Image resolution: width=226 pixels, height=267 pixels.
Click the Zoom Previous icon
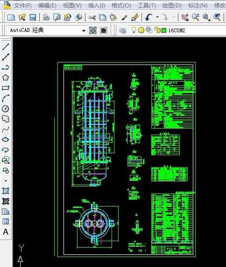(x=217, y=17)
